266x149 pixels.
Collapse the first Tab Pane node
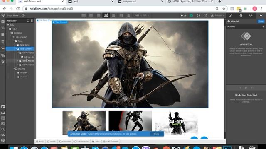[18, 53]
